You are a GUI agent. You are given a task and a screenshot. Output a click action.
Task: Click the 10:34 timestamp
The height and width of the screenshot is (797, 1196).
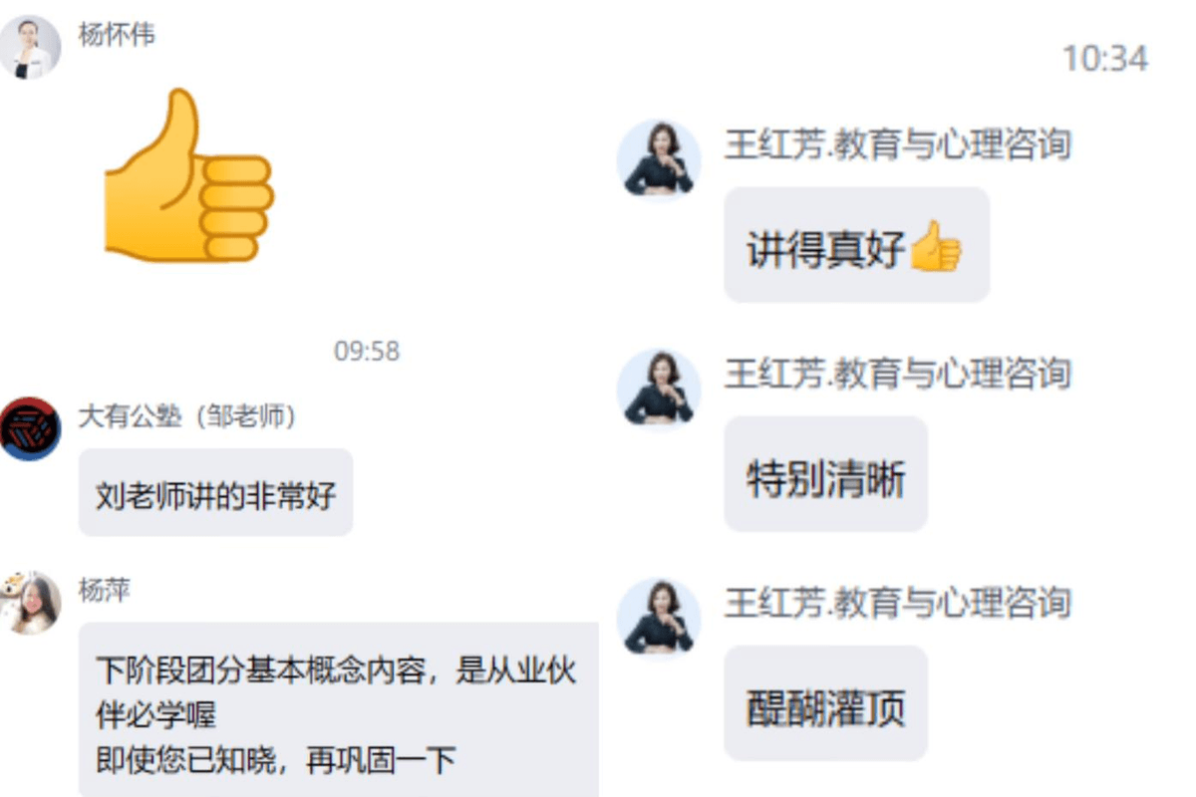point(1105,59)
